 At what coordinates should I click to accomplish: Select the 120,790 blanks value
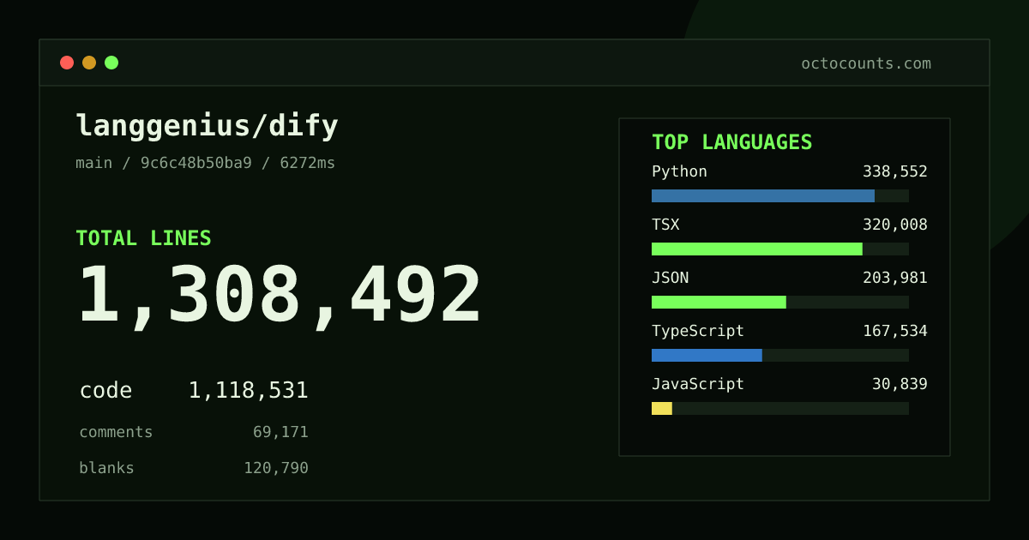[276, 468]
